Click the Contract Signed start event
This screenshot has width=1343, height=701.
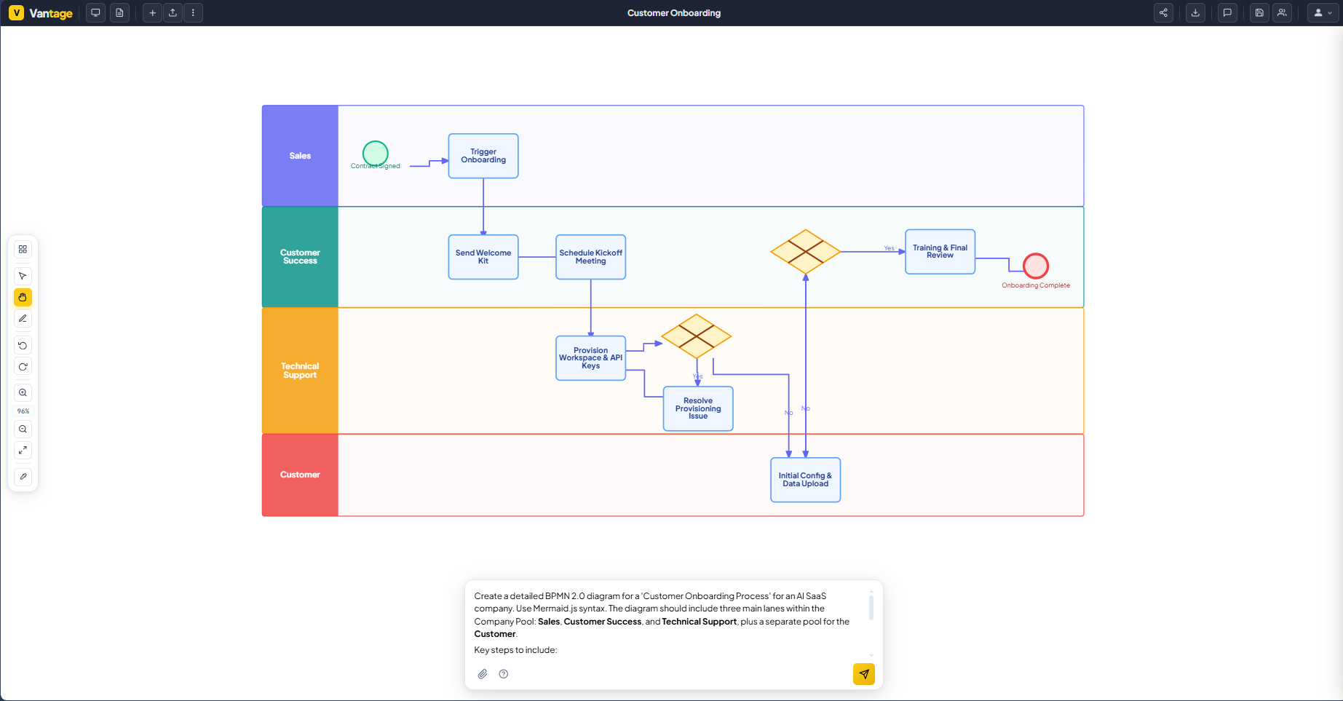tap(376, 154)
